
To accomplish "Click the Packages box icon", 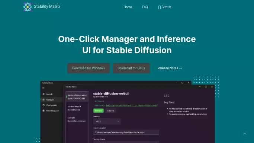I will pos(44,100).
